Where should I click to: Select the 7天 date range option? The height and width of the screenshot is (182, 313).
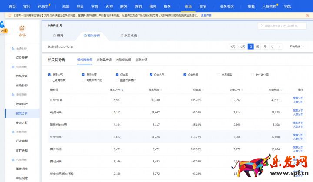(x=233, y=46)
